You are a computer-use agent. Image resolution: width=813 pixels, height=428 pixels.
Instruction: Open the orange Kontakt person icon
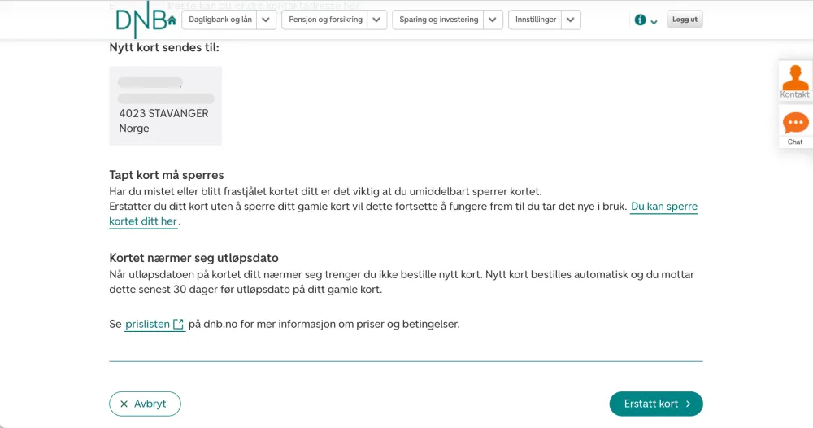coord(795,80)
